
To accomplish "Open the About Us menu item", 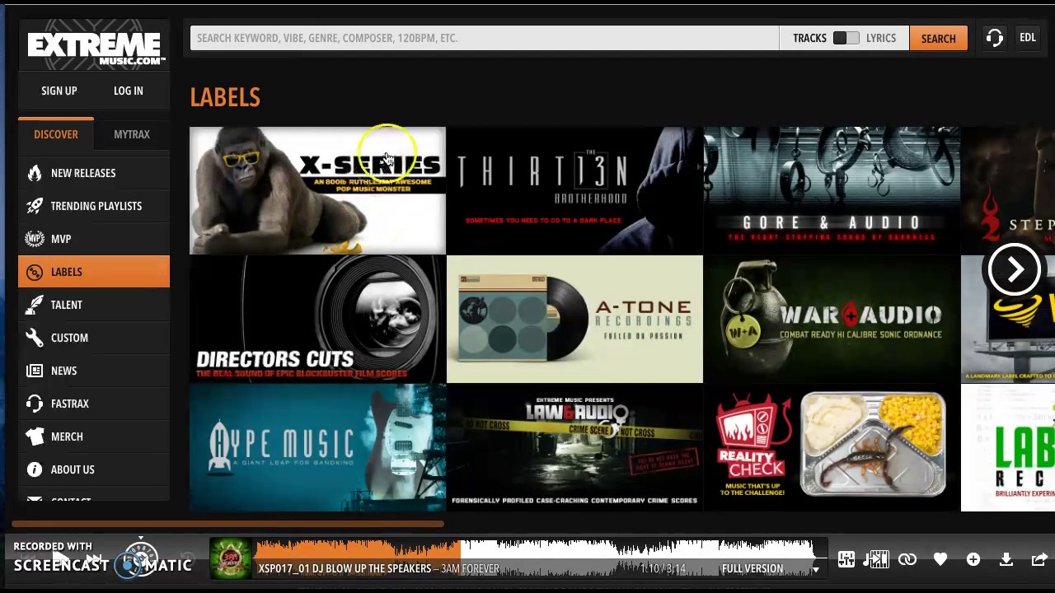I will tap(94, 469).
